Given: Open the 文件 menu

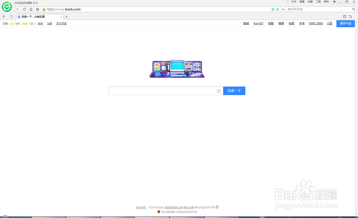Looking at the screenshot, I should coord(294,2).
